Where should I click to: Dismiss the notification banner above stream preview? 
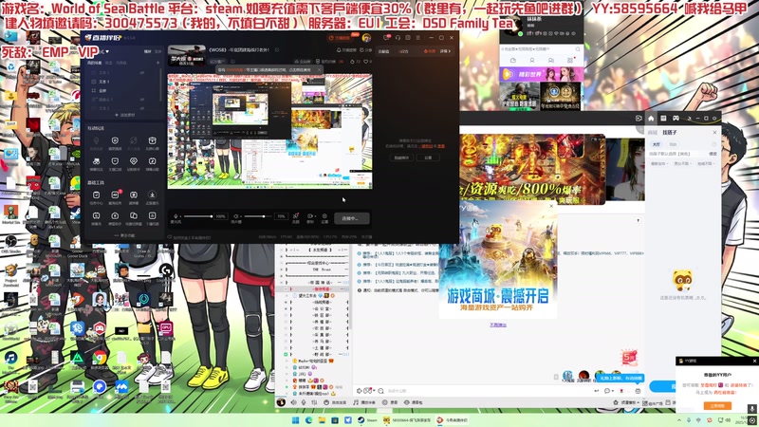click(x=319, y=69)
